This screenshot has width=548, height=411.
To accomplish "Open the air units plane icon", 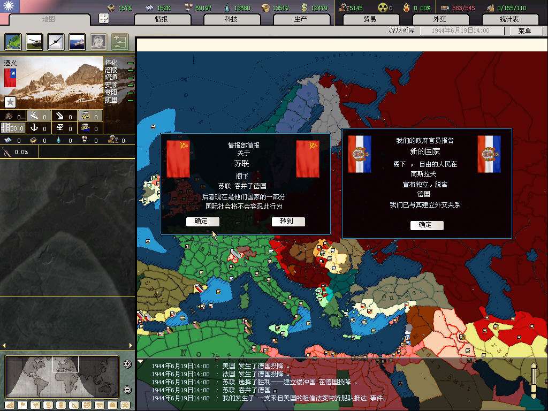I will coord(56,42).
